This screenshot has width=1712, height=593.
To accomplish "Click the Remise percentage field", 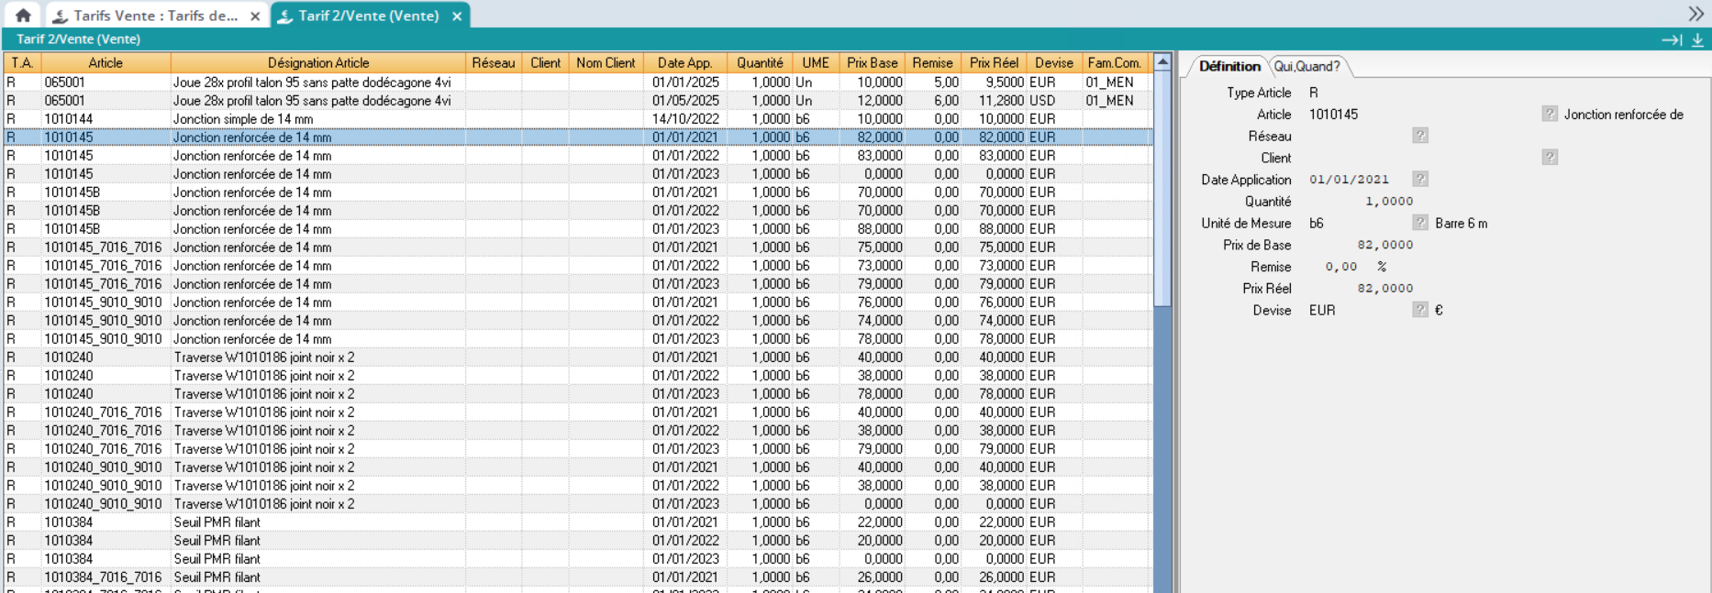I will click(x=1340, y=267).
